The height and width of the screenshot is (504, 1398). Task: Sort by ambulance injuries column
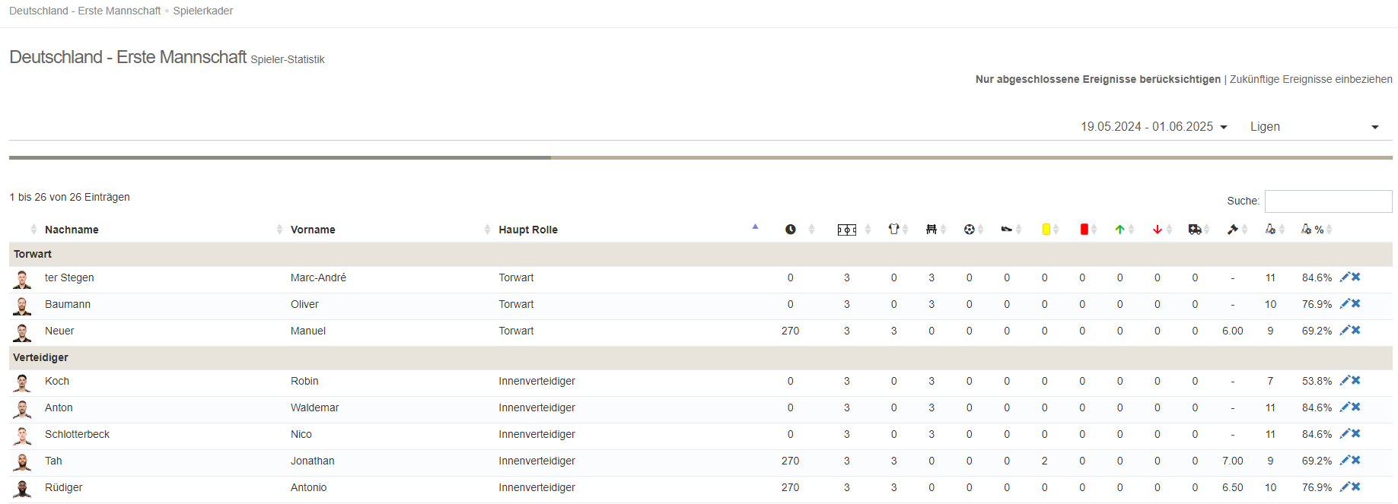[x=1195, y=229]
